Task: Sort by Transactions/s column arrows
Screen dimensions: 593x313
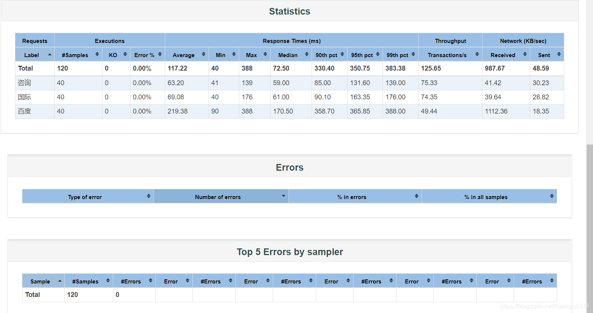Action: pyautogui.click(x=477, y=55)
